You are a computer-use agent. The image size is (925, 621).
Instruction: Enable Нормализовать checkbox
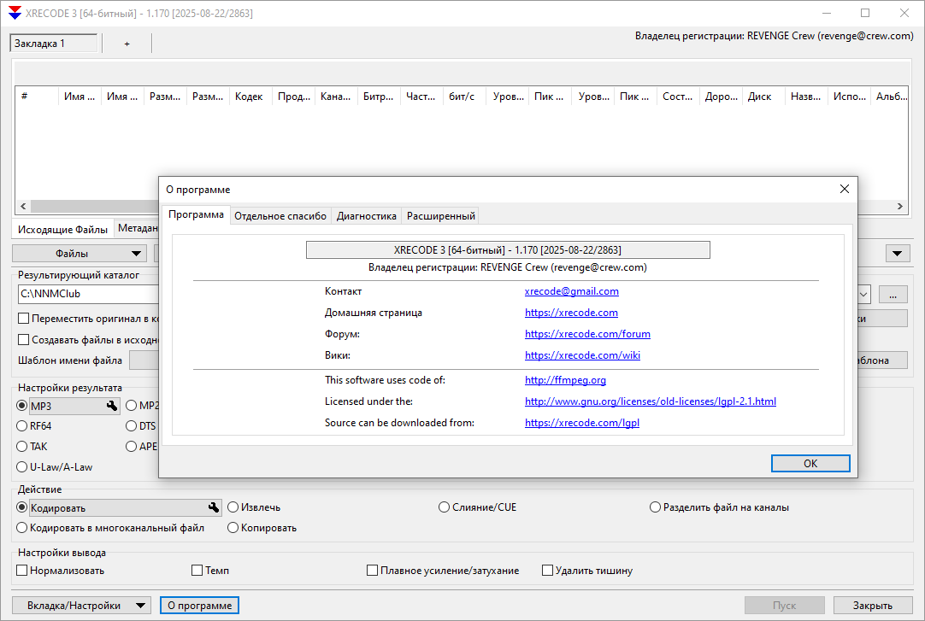(x=22, y=571)
